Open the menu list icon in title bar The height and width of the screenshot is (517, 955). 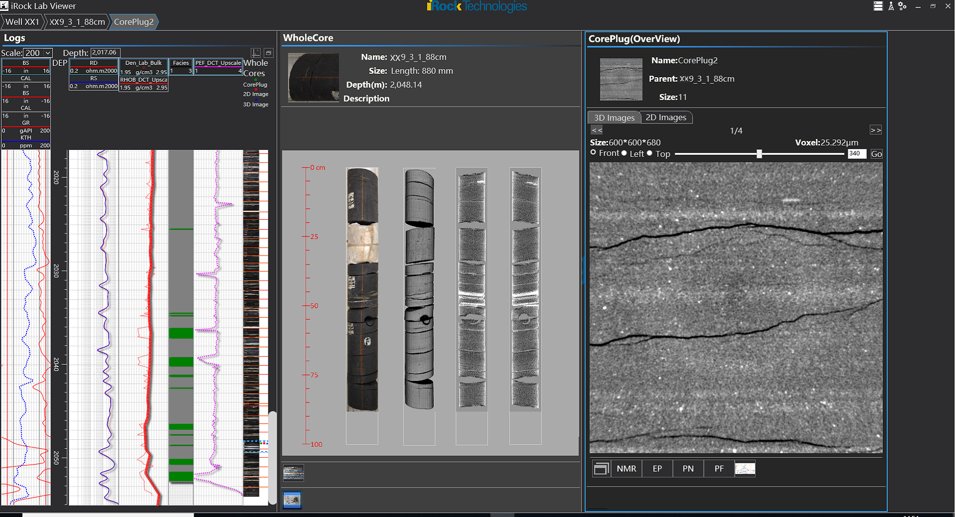(878, 6)
